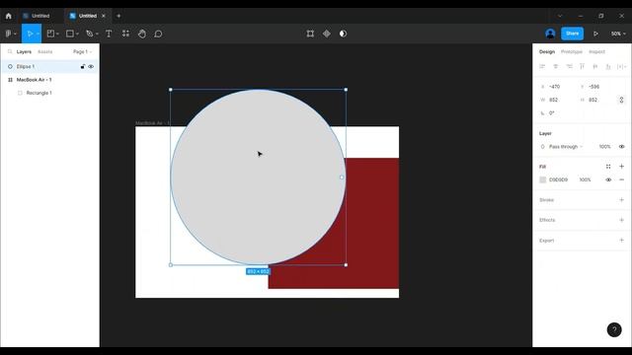Switch to the Design tab
This screenshot has width=632, height=355.
point(547,51)
